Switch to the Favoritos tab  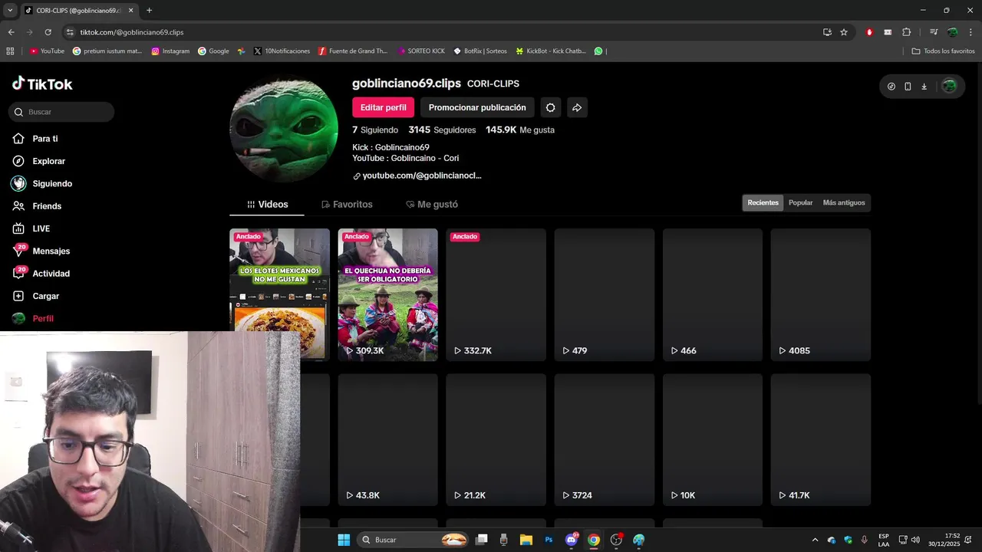pos(347,205)
